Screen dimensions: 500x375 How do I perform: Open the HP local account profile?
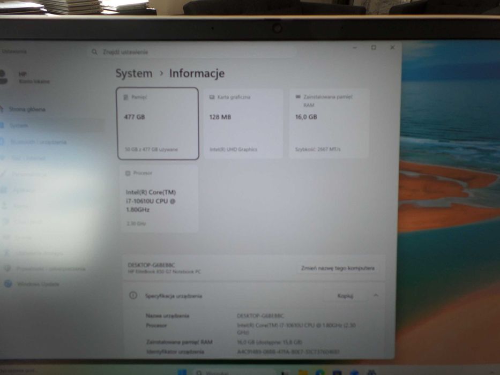(26, 78)
